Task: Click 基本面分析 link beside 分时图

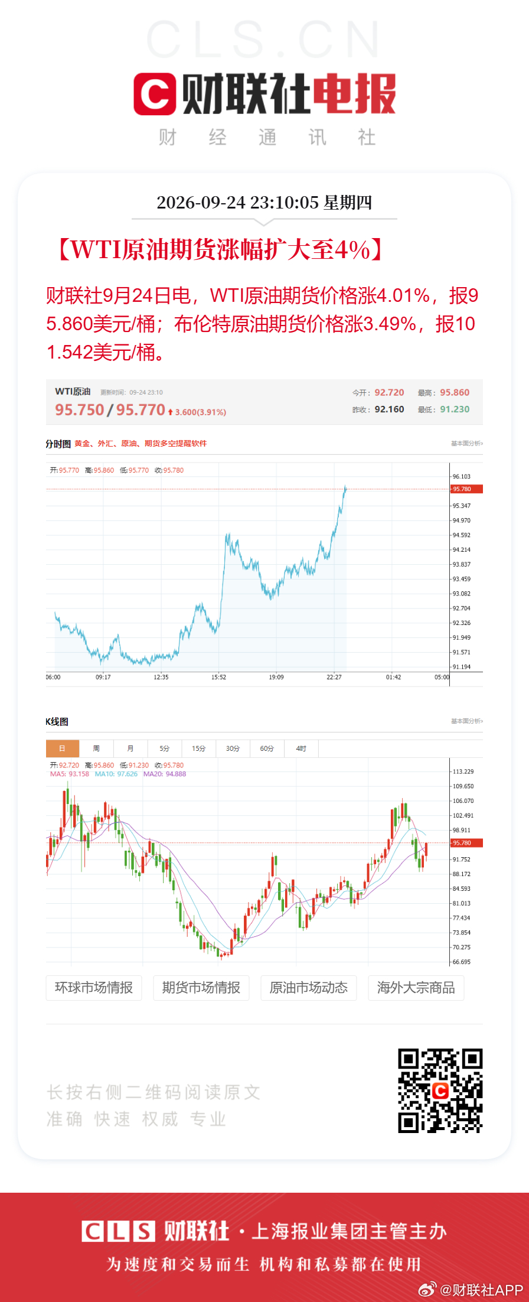Action: point(467,444)
